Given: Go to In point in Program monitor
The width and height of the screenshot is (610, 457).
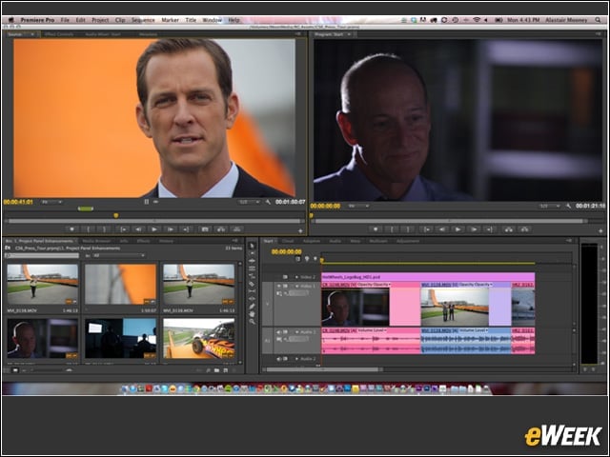Looking at the screenshot, I should point(427,229).
